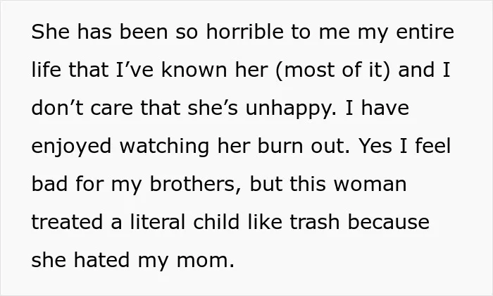Screen dimensions: 493x296
Task: Click the word "Yes" starting a sentence
Action: coord(375,146)
